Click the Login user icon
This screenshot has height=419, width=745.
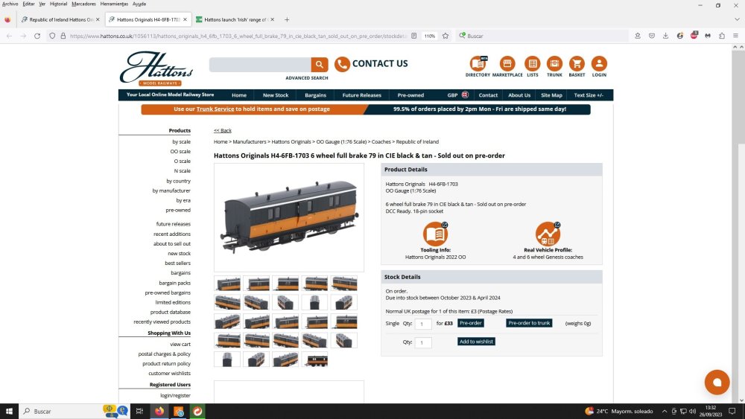tap(599, 64)
